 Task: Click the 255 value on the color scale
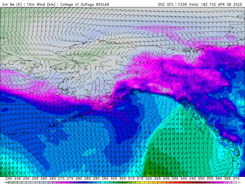tap(35, 178)
